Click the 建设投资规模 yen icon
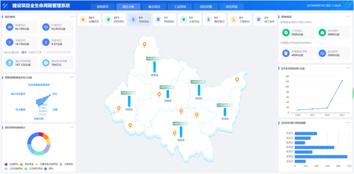The width and height of the screenshot is (354, 174). [x=46, y=62]
